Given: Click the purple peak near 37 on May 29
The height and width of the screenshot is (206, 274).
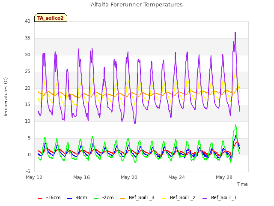Looking at the screenshot, I should [x=235, y=33].
